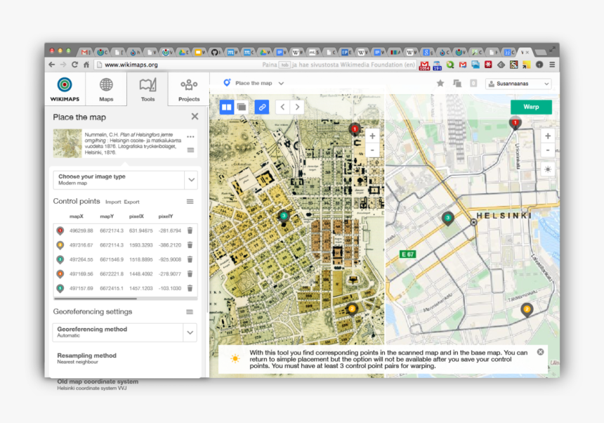Enable side-by-side map view
The image size is (604, 423).
pos(227,107)
